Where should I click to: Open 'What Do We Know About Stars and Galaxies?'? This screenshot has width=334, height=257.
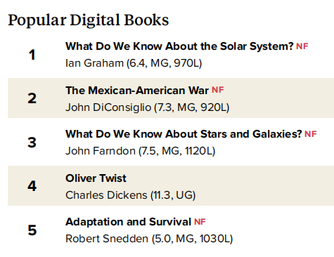184,134
